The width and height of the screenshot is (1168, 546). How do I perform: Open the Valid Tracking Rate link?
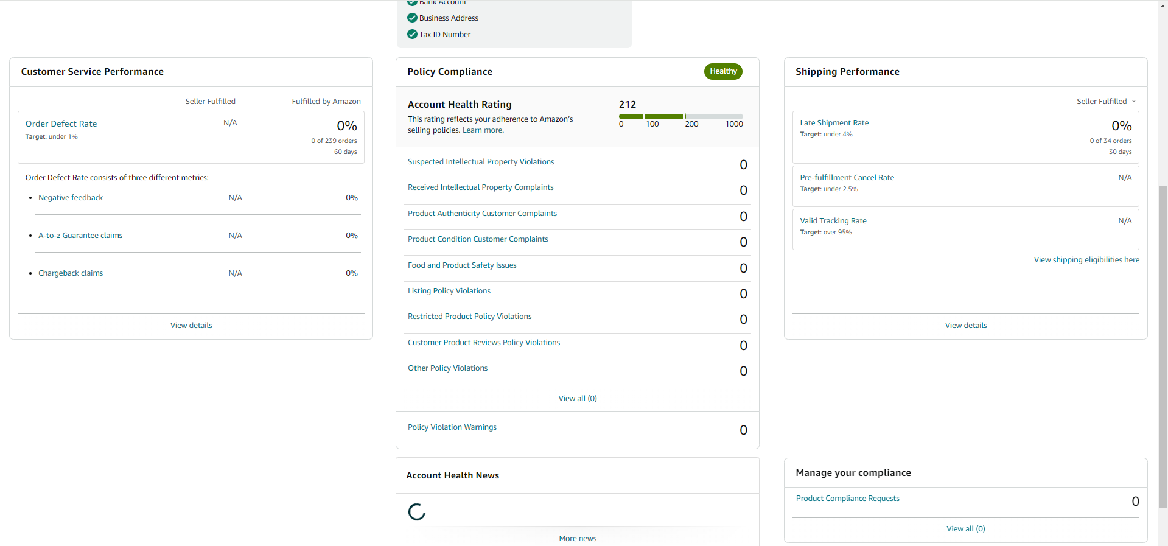coord(833,221)
